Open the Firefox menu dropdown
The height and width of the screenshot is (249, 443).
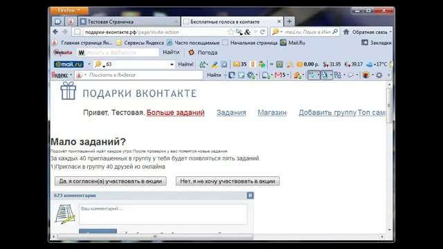tap(69, 10)
